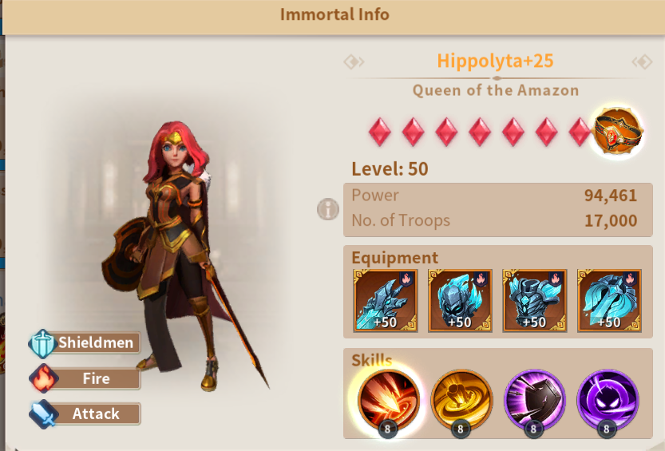The height and width of the screenshot is (451, 665).
Task: Select the frost chest armor equipment slot
Action: click(534, 300)
